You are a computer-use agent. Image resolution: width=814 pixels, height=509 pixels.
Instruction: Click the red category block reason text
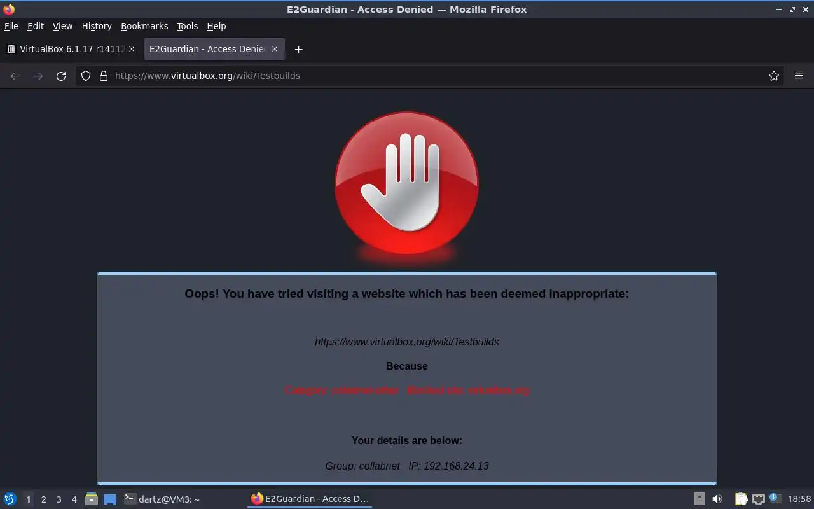click(407, 390)
